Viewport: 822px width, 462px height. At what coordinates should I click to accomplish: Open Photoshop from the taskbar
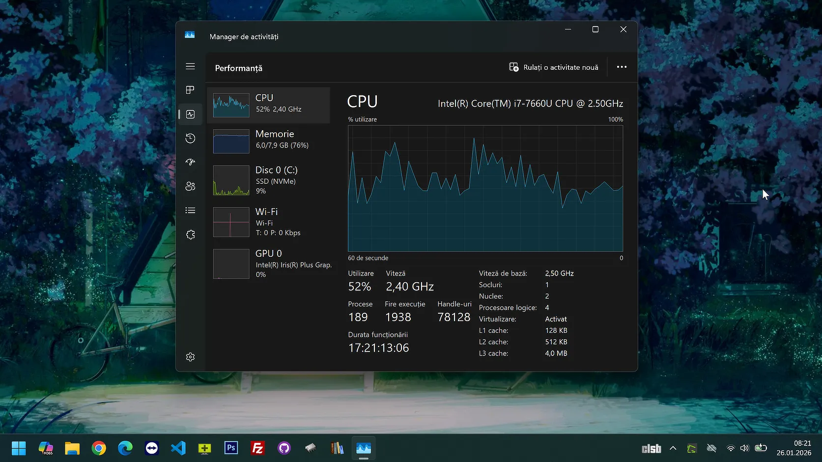point(231,448)
